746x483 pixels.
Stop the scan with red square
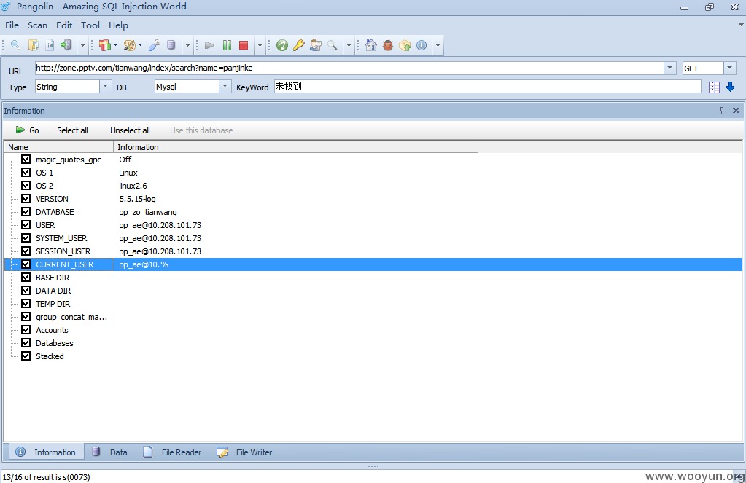tap(244, 45)
